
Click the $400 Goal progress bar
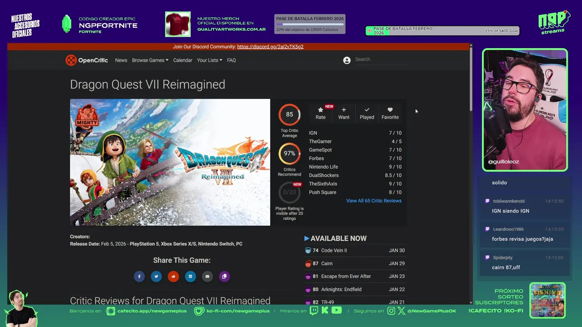pos(442,31)
